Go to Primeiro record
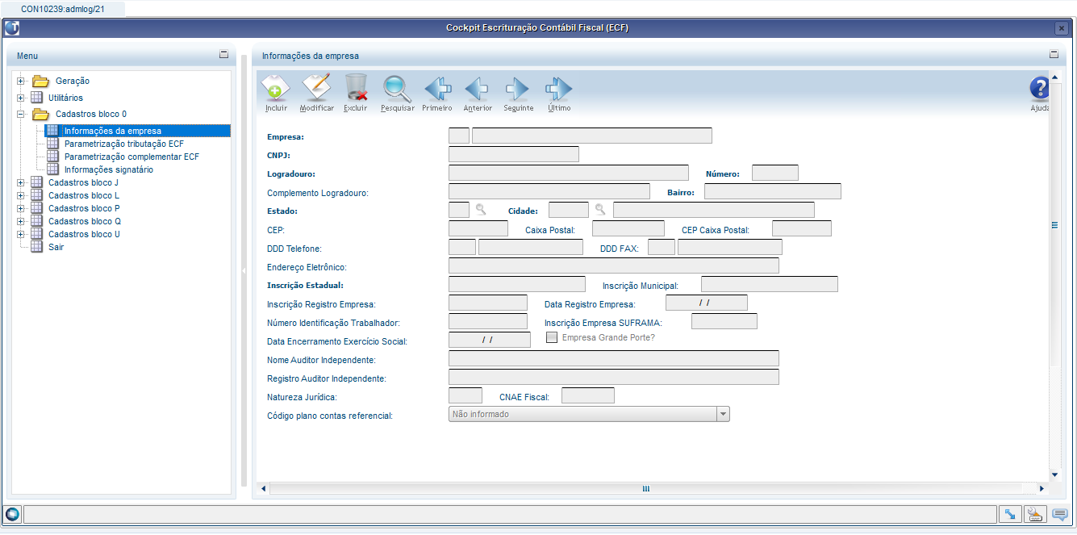The width and height of the screenshot is (1077, 535). (437, 88)
